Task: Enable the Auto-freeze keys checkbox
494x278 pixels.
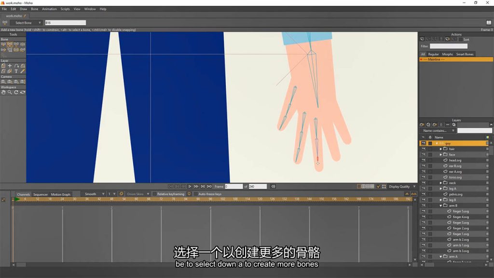Action: pyautogui.click(x=196, y=194)
